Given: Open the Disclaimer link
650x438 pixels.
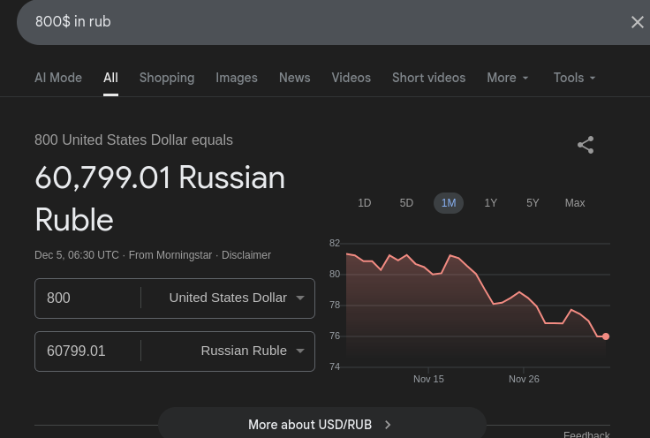Looking at the screenshot, I should coord(246,255).
